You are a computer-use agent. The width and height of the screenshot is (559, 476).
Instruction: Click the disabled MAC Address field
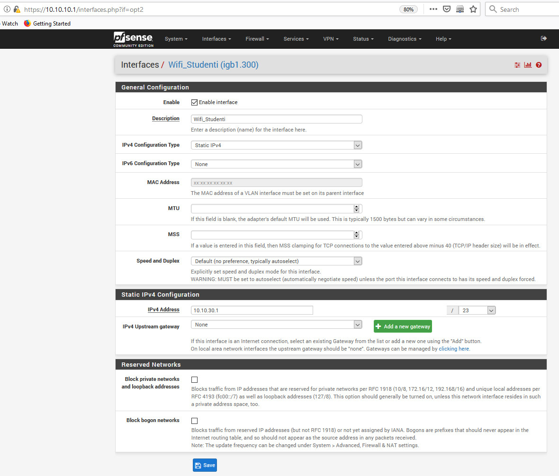click(277, 183)
